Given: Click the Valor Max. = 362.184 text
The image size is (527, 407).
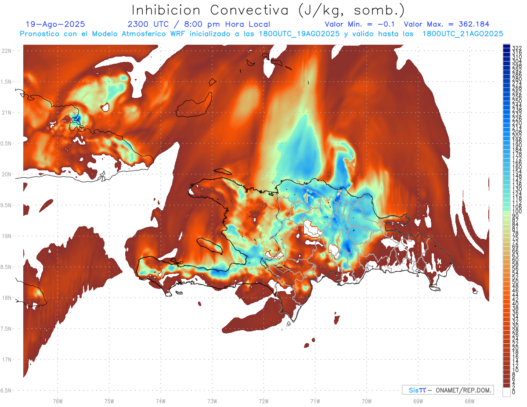Looking at the screenshot, I should pyautogui.click(x=446, y=24).
